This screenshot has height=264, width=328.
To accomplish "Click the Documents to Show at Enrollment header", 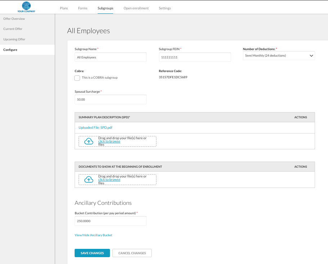I will (120, 167).
